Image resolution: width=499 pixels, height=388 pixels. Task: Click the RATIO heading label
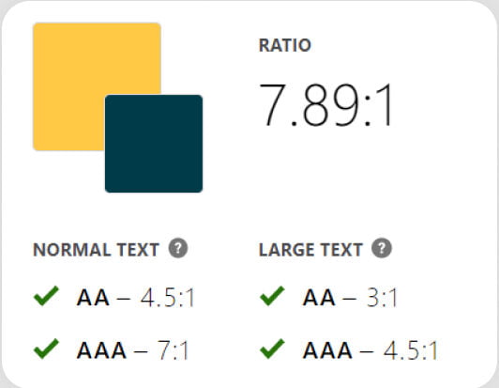click(x=285, y=45)
